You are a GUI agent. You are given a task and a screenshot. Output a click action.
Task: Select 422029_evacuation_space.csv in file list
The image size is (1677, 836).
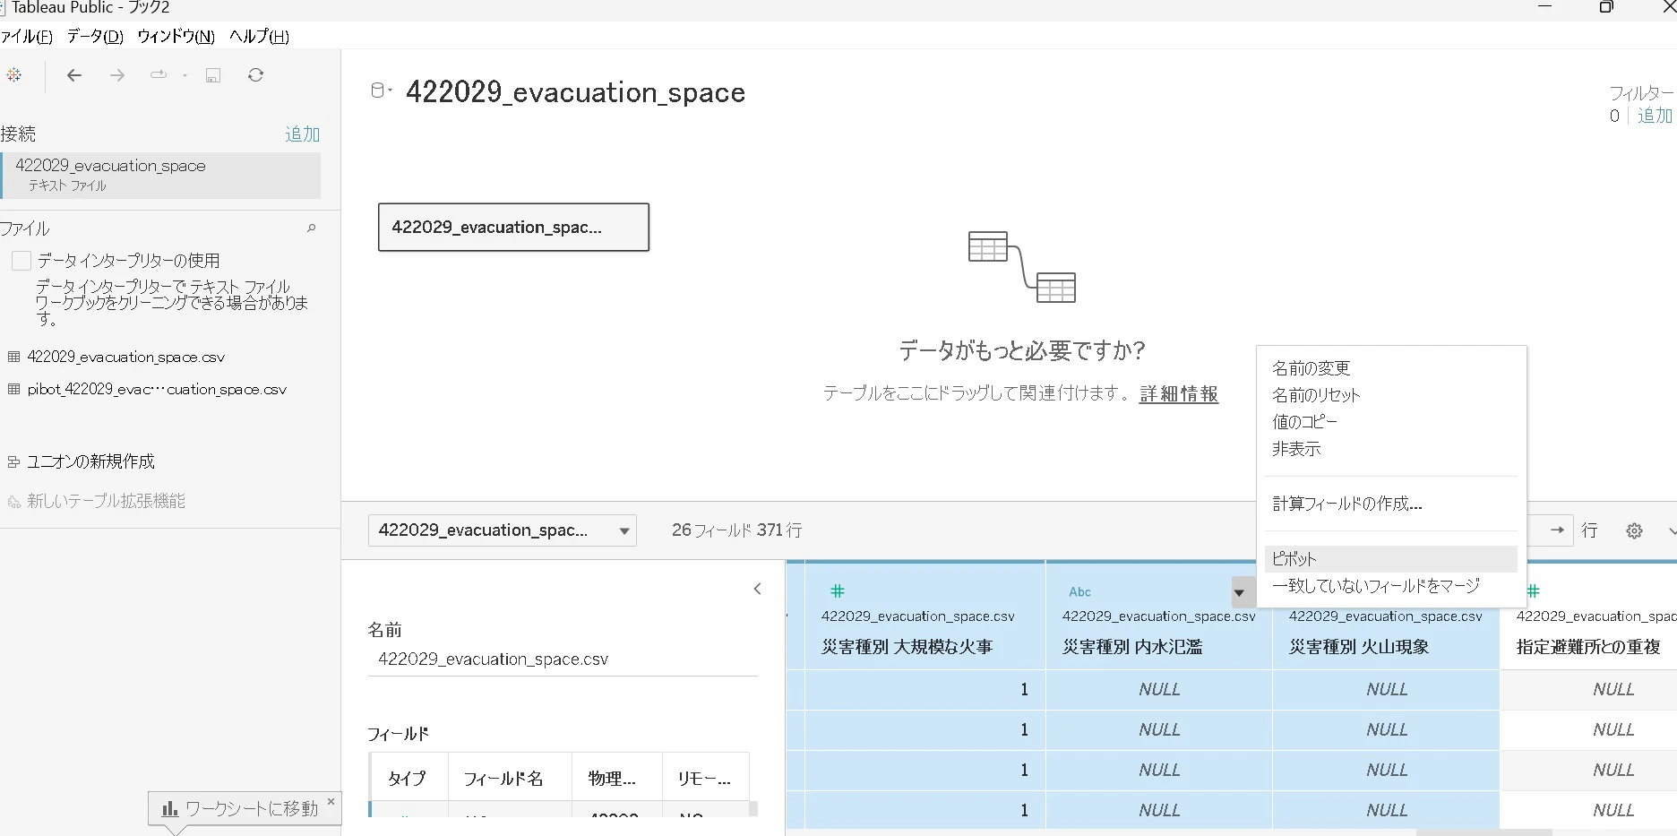(125, 357)
